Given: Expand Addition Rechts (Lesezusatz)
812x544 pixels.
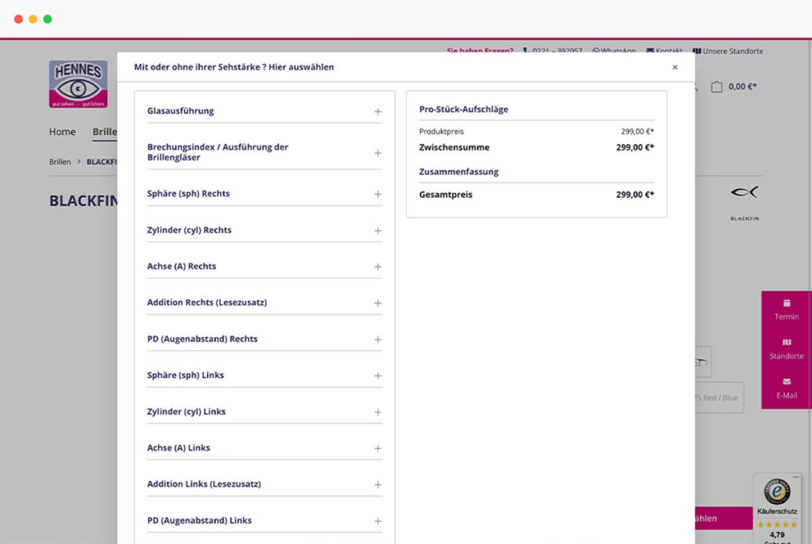Looking at the screenshot, I should coord(378,303).
